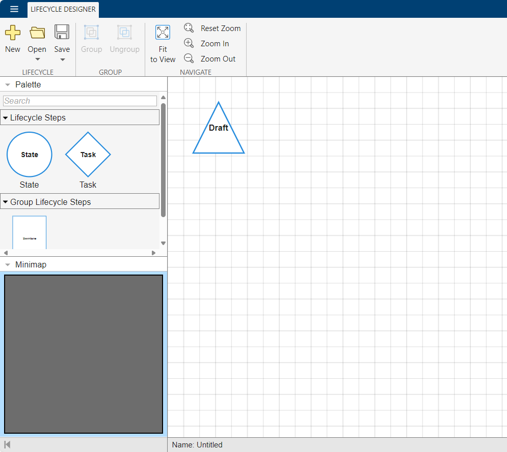Click the Open folder icon
The image size is (507, 452).
click(37, 33)
